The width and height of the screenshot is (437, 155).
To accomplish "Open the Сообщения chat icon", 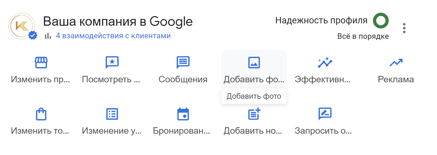I will coord(183,62).
